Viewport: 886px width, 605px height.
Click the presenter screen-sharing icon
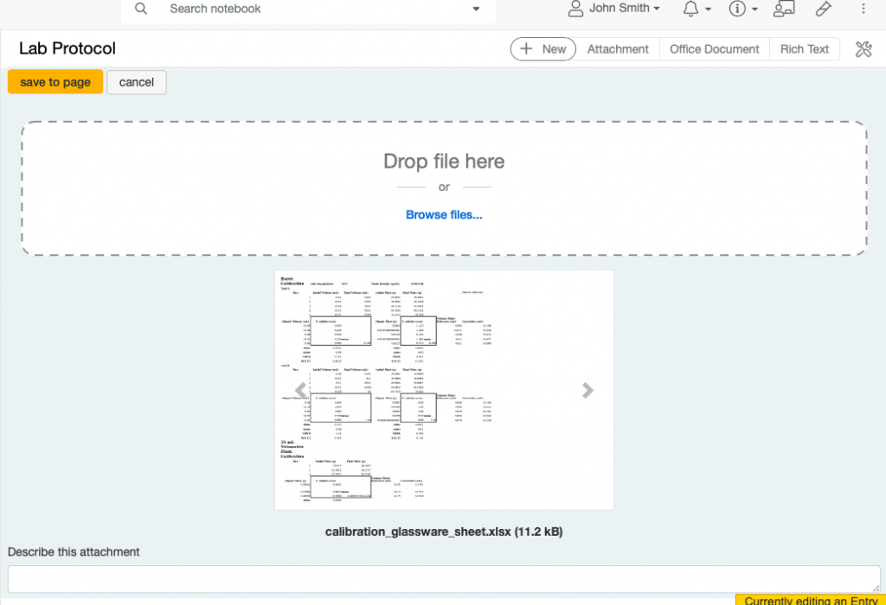[784, 9]
